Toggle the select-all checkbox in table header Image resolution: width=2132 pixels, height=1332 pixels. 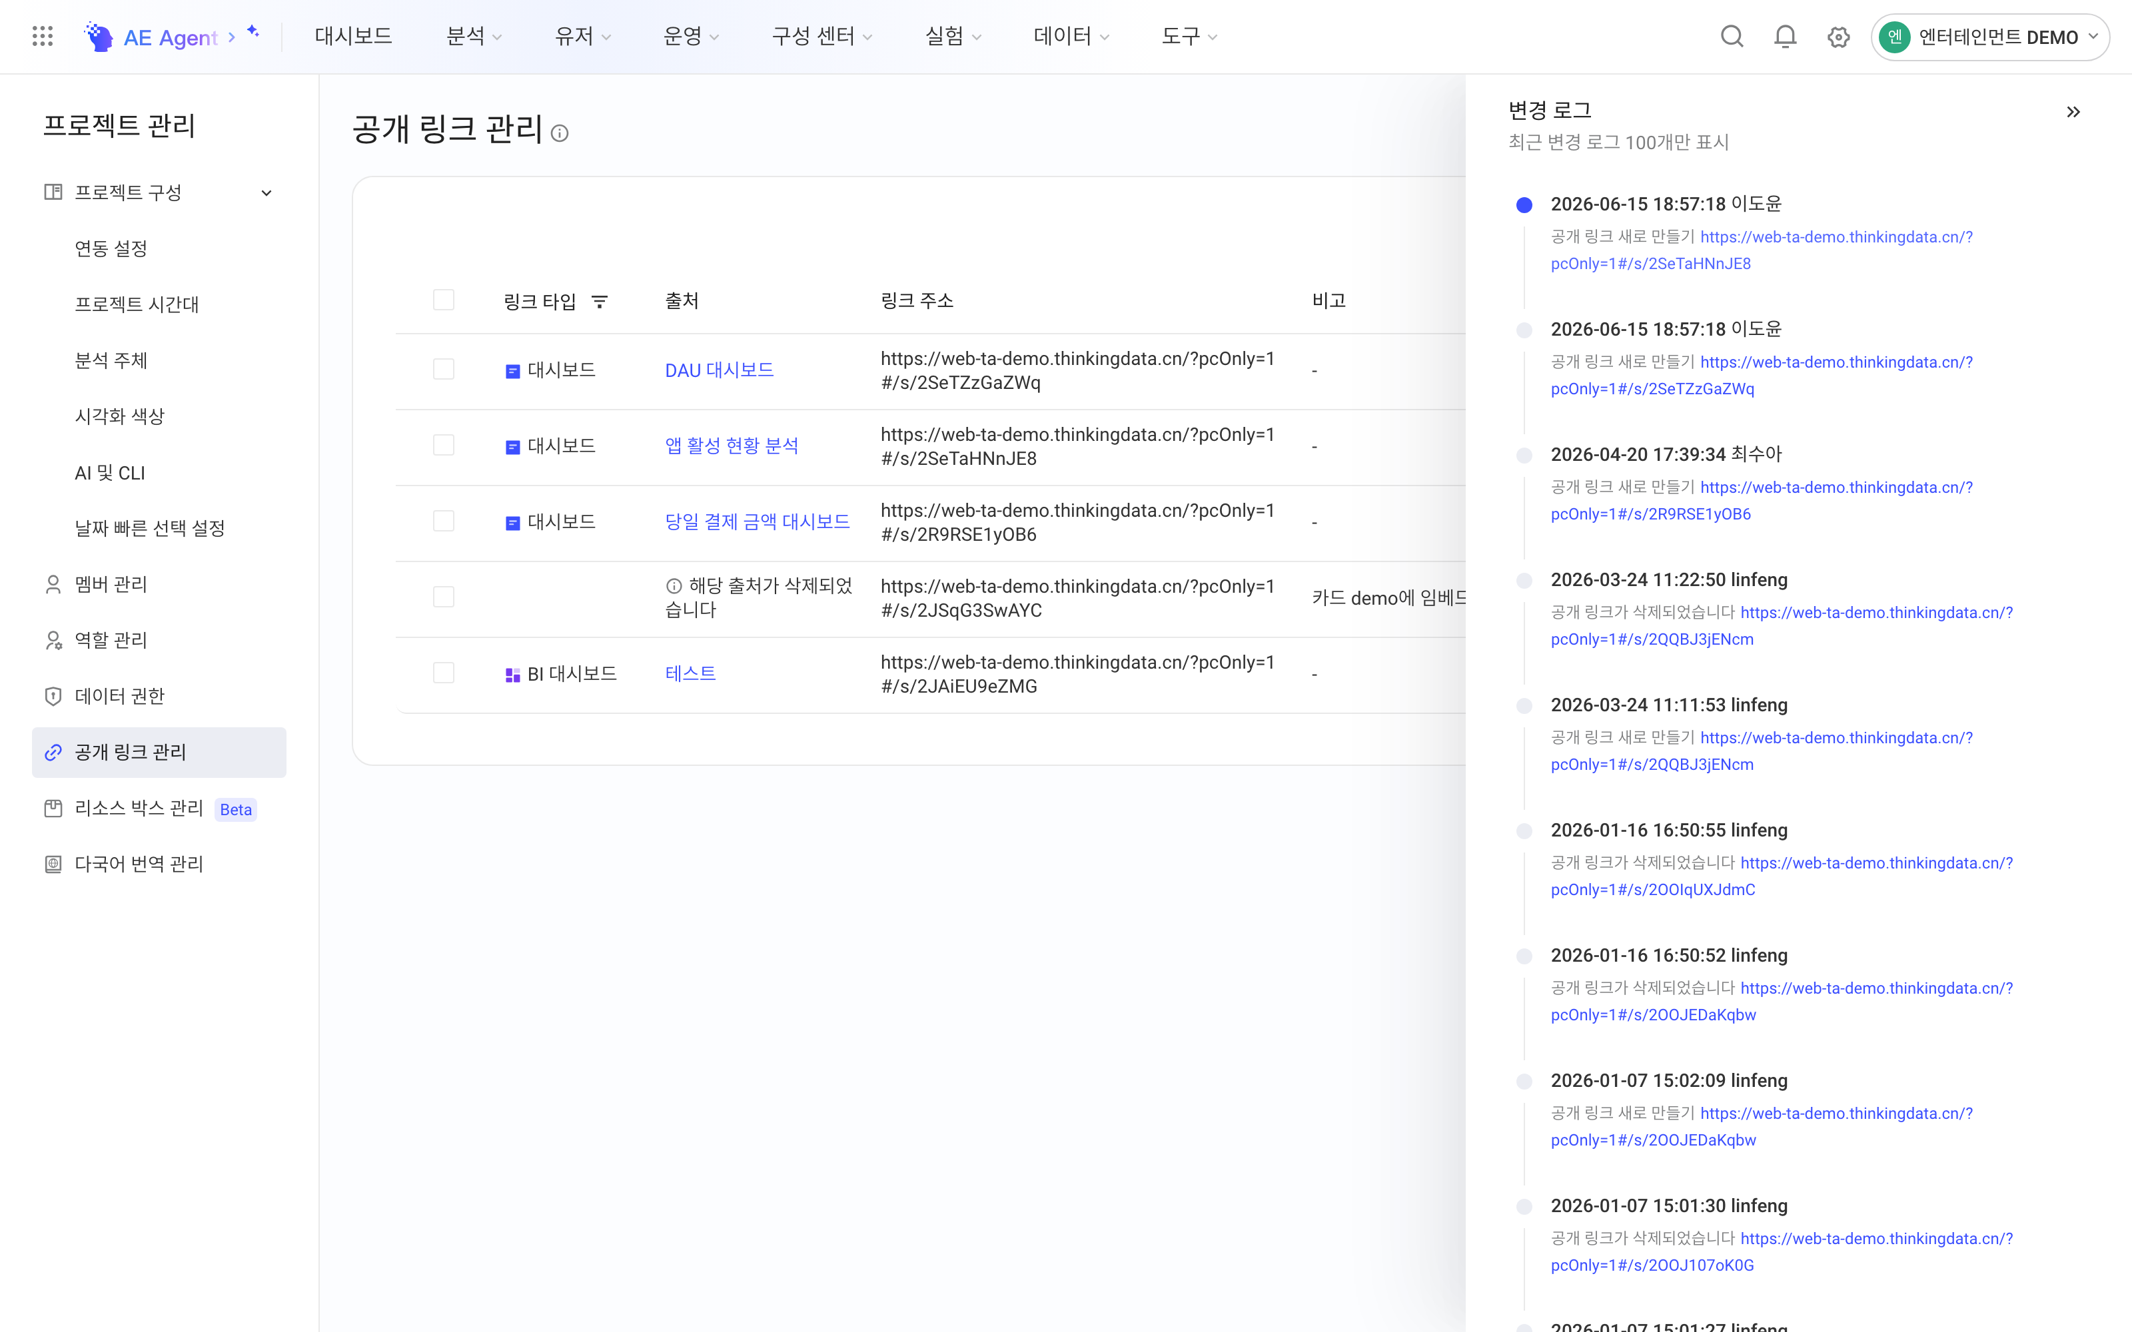click(444, 300)
